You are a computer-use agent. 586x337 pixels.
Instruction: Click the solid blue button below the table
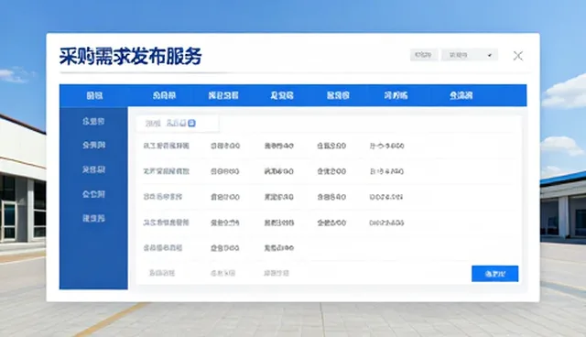(x=494, y=274)
